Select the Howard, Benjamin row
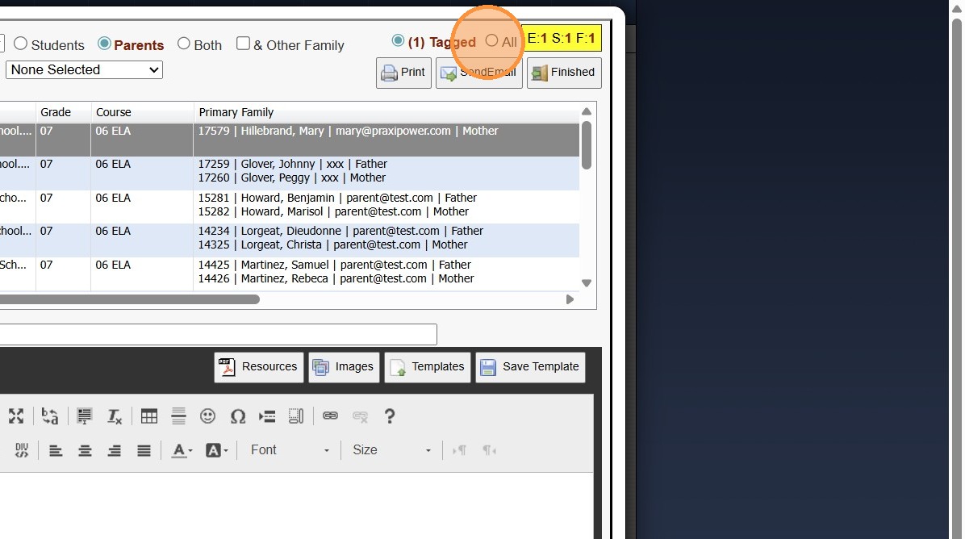 [289, 207]
